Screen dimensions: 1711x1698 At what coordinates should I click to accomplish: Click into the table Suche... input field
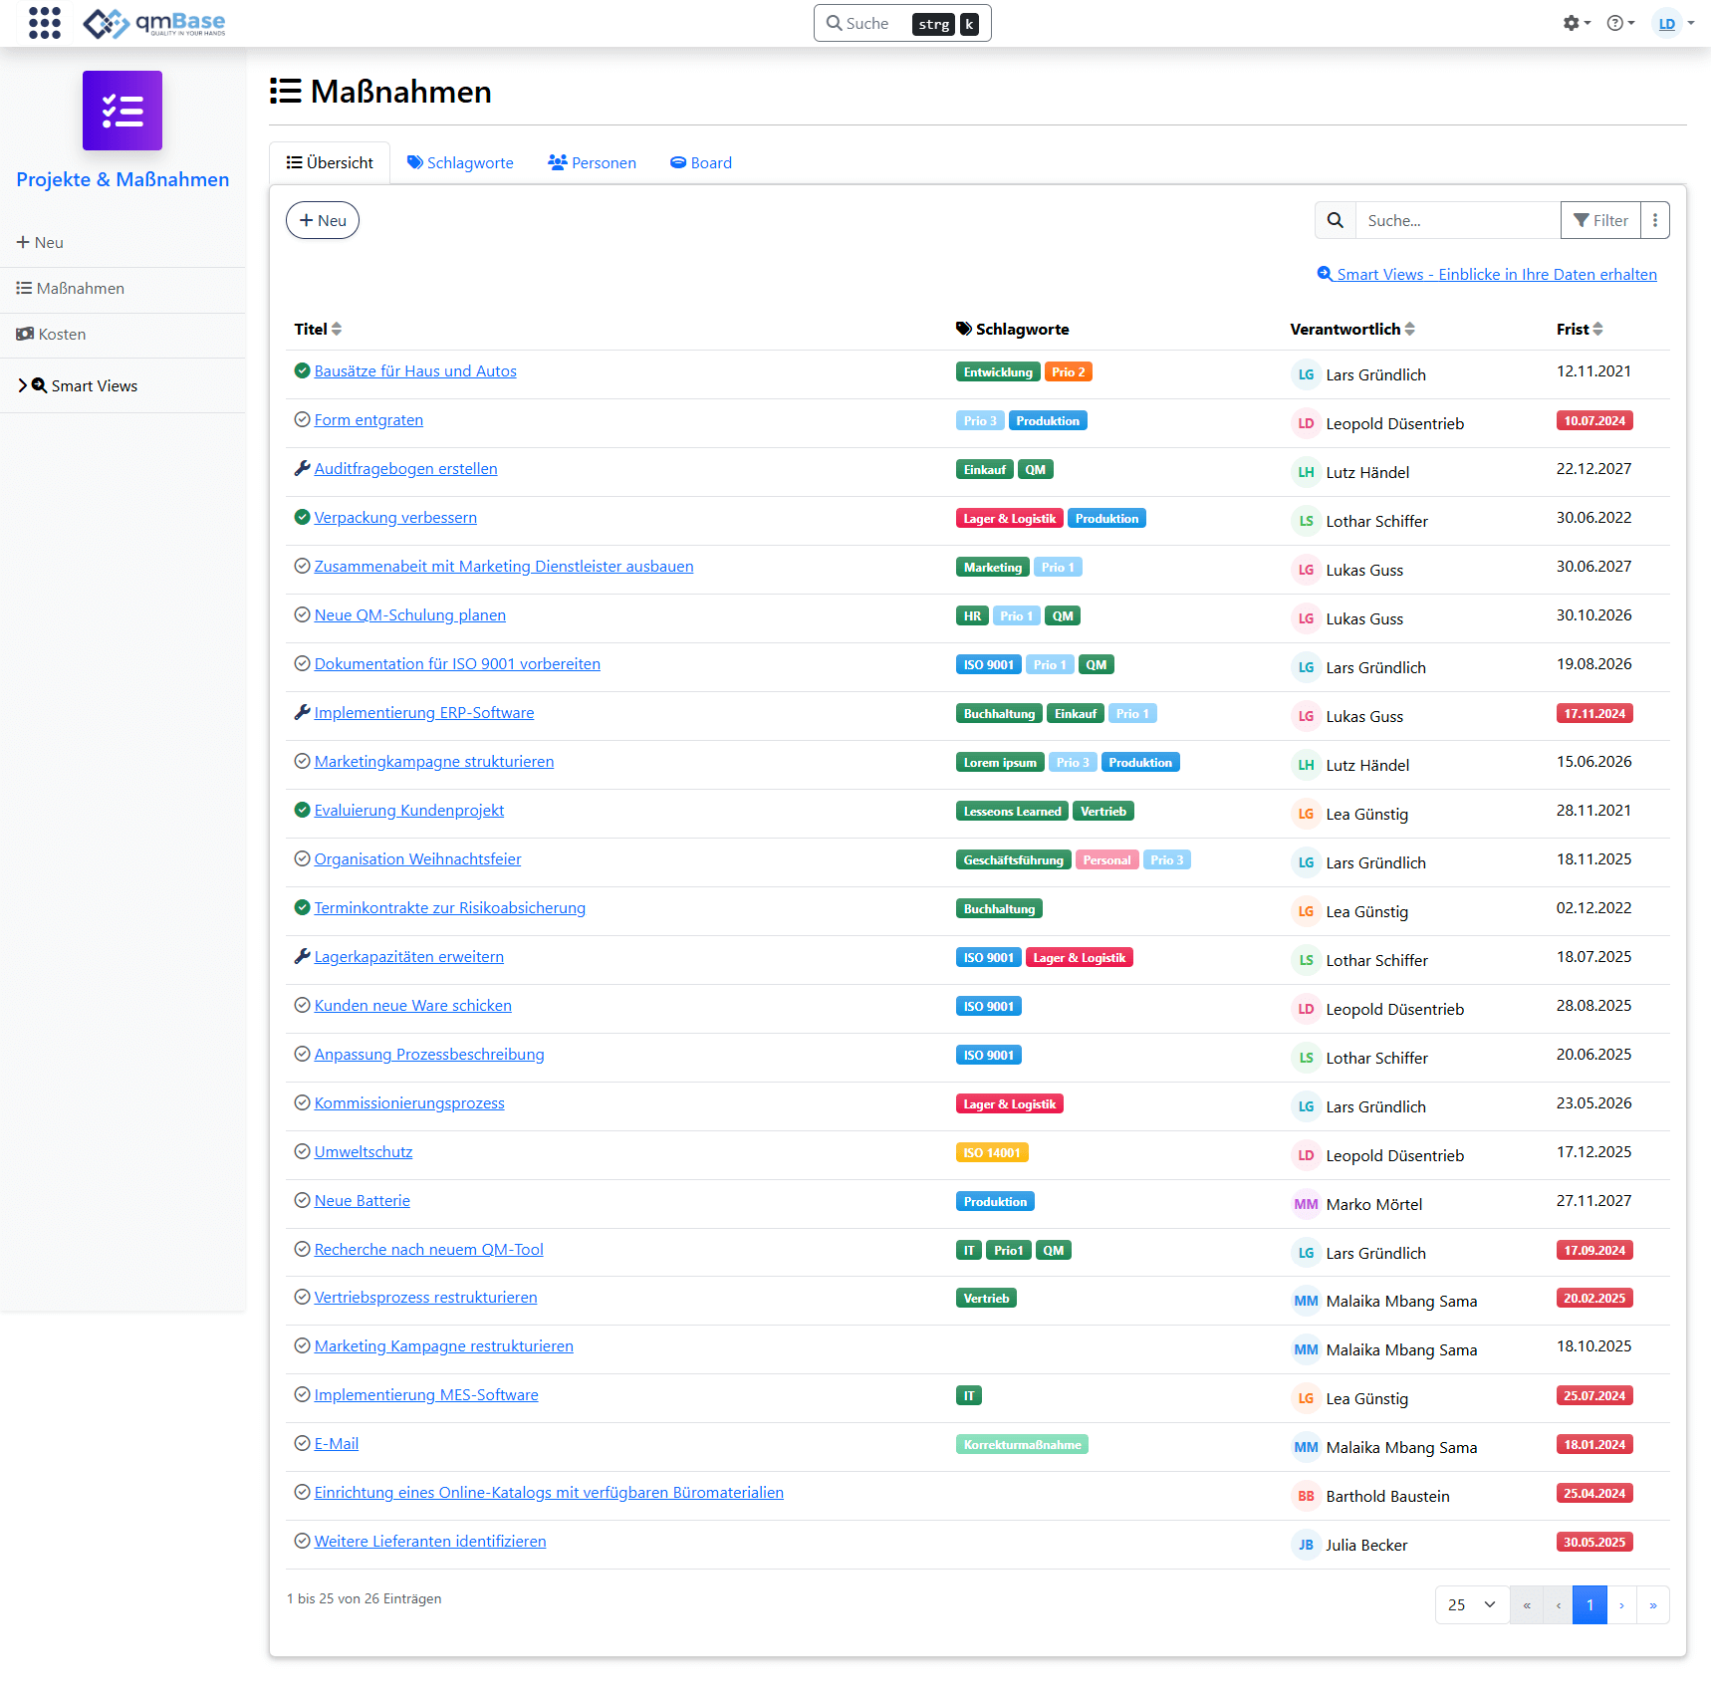[x=1457, y=220]
